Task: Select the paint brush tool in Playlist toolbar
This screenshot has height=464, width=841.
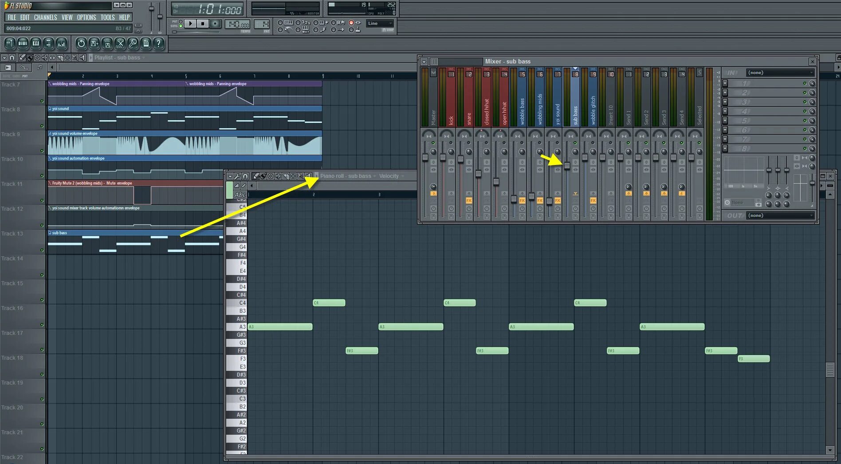Action: (x=30, y=58)
